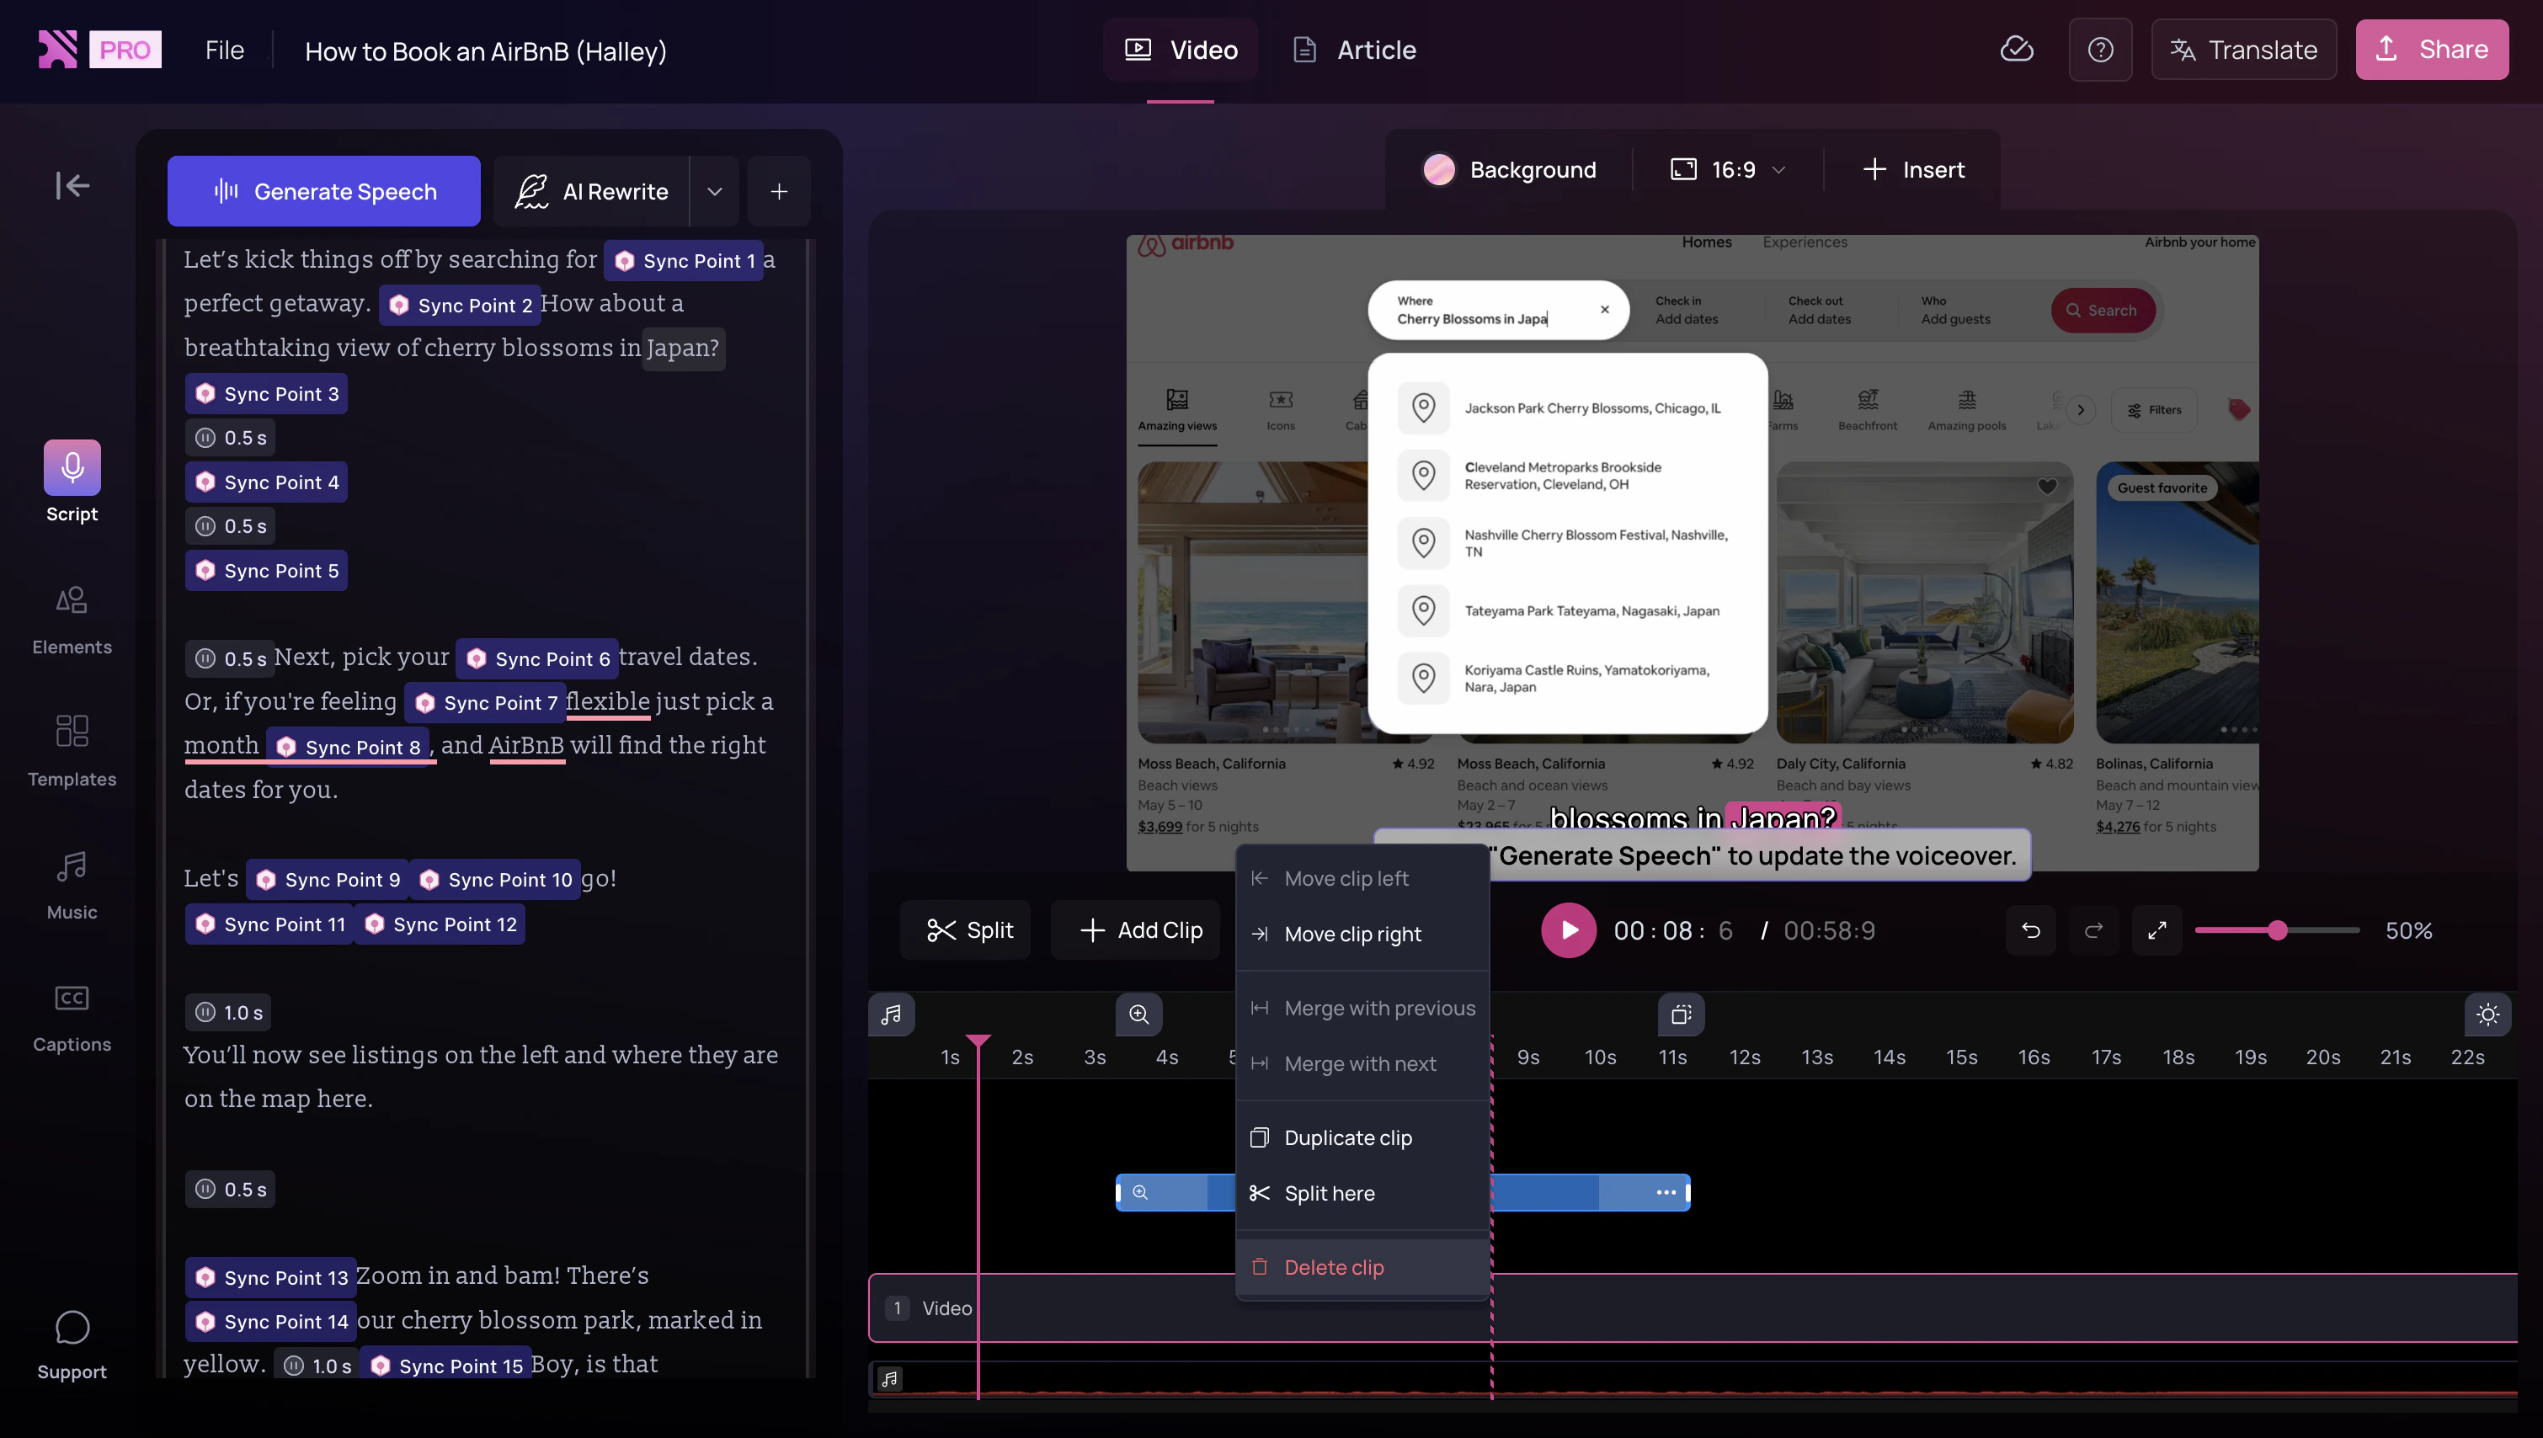Click the zoom magnifier icon above timeline

[1138, 1015]
